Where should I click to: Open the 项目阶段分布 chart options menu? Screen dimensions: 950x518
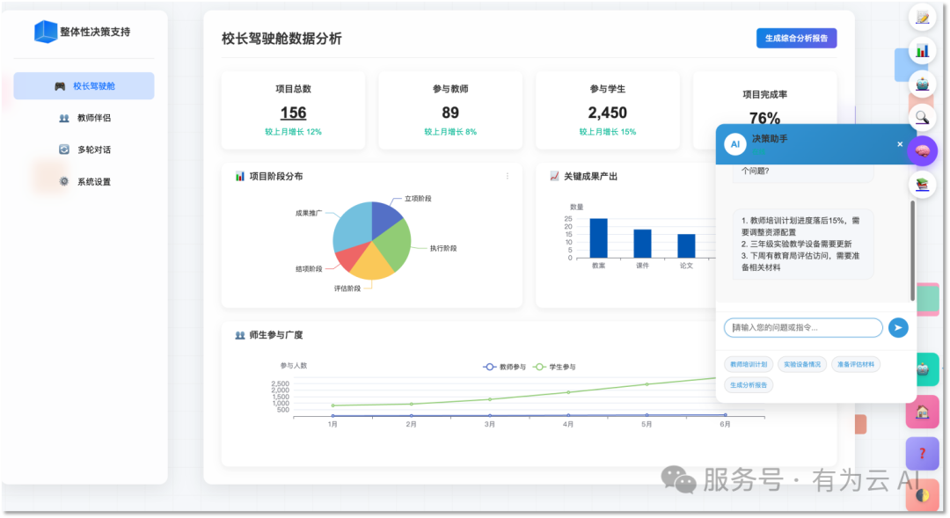pos(507,175)
